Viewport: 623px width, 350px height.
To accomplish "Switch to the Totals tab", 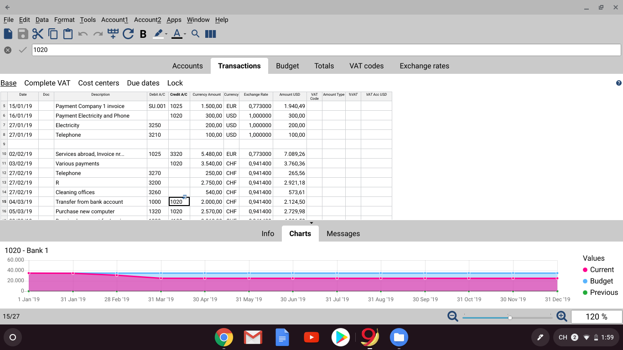I will tap(324, 66).
